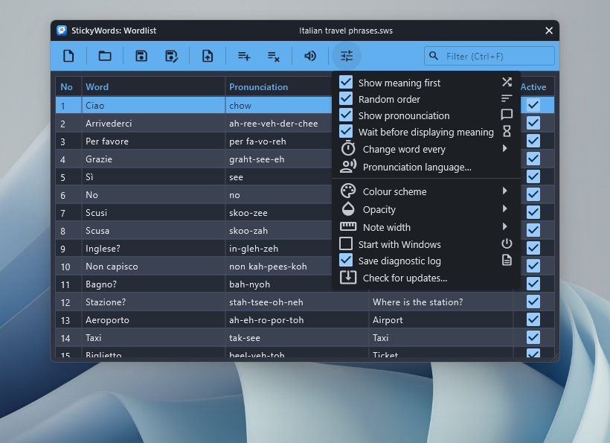Click the power icon beside Start with Windows
This screenshot has width=610, height=443.
pos(507,243)
